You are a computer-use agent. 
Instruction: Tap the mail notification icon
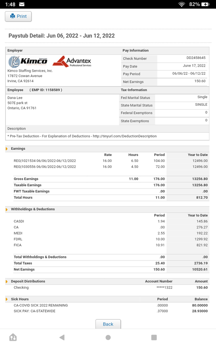pos(22,4)
